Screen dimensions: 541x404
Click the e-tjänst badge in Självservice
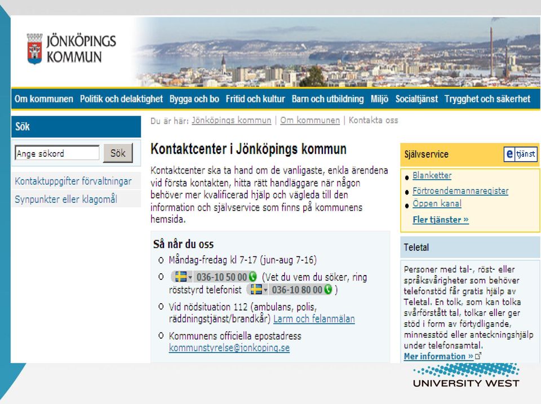tap(521, 154)
